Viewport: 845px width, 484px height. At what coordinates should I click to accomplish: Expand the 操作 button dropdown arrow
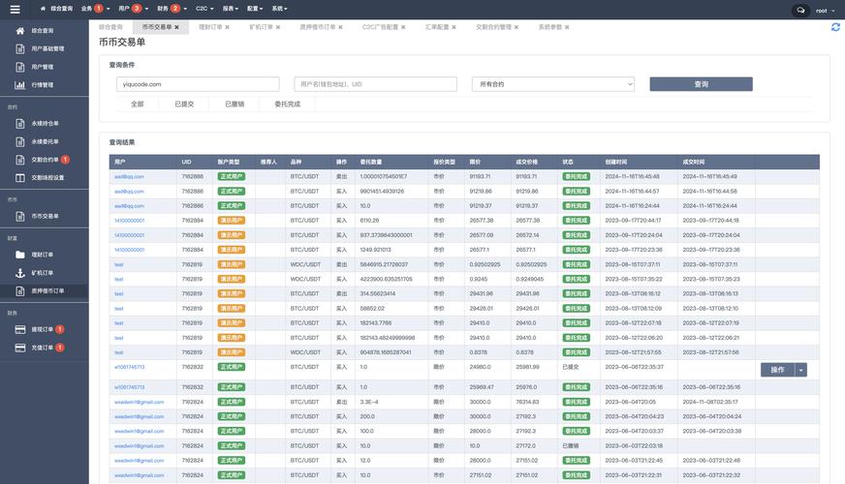click(800, 370)
